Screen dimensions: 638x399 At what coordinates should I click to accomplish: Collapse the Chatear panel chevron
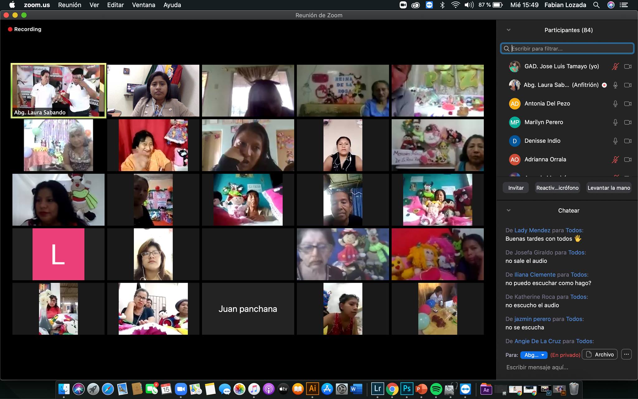(509, 210)
